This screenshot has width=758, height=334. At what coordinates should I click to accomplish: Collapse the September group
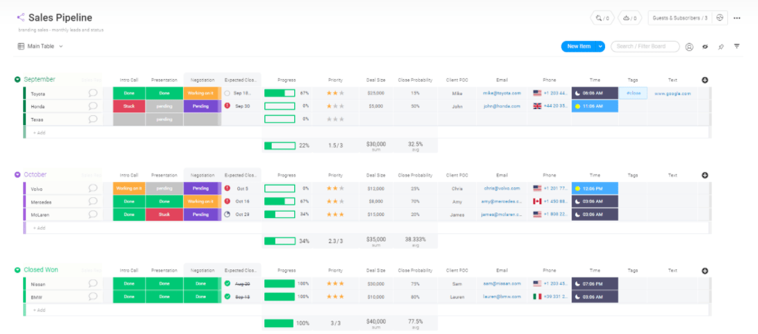(17, 79)
